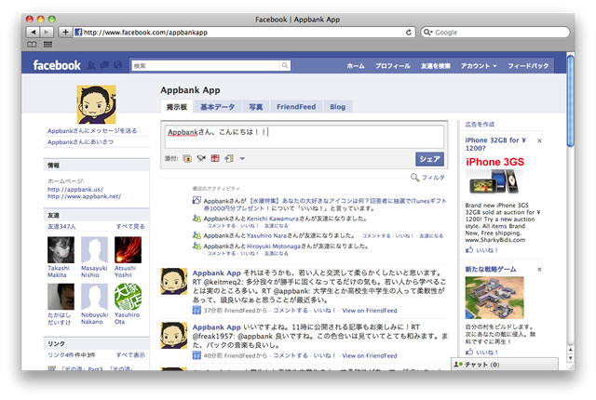Open Nobuyuki Nakano's friend name link
Viewport: 596px width, 400px height.
(x=94, y=318)
